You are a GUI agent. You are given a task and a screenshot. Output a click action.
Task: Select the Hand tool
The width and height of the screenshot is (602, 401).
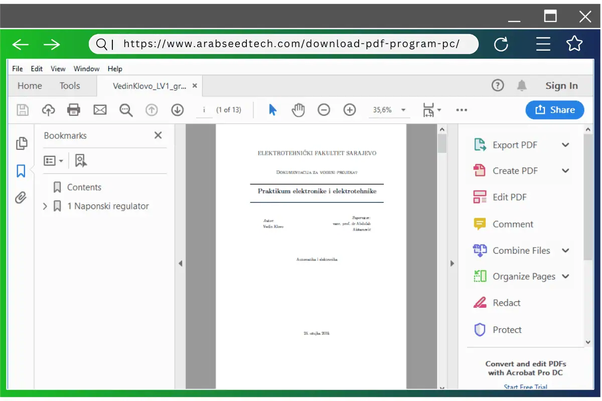coord(298,109)
